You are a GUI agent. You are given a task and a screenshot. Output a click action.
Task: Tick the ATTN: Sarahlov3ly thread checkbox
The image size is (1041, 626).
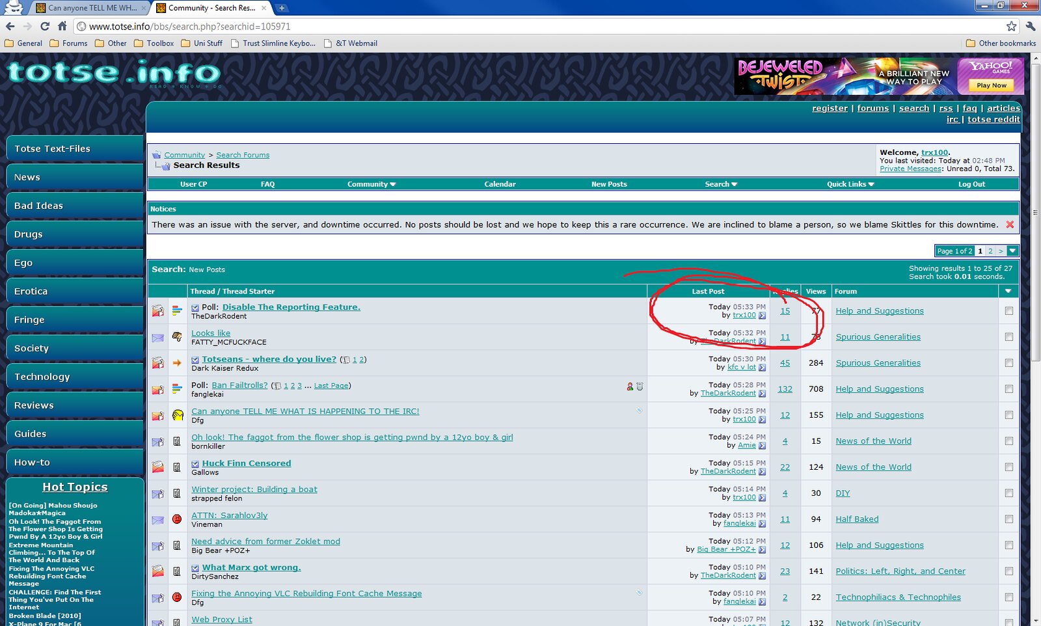pyautogui.click(x=1009, y=519)
